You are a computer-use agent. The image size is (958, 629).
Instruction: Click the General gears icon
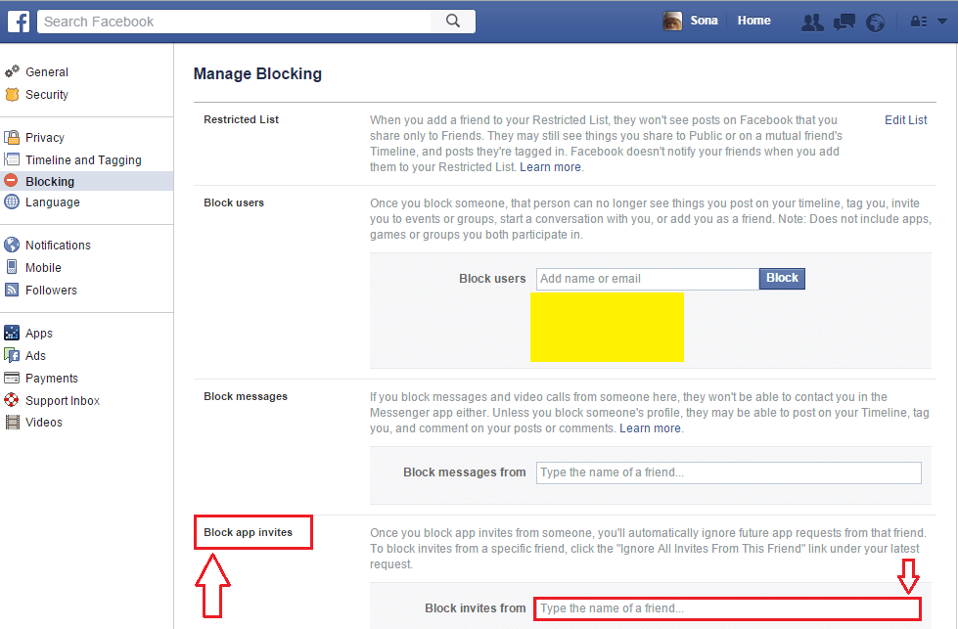[12, 71]
